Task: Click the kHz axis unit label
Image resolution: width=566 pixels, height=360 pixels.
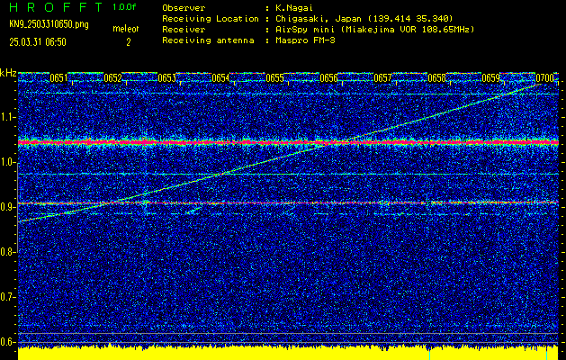Action: [8, 73]
